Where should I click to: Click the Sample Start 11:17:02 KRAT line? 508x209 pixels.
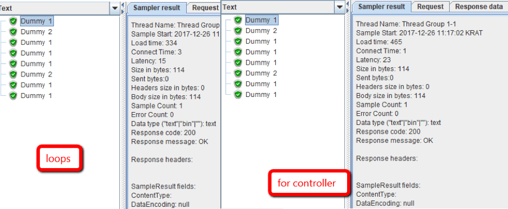click(x=420, y=33)
